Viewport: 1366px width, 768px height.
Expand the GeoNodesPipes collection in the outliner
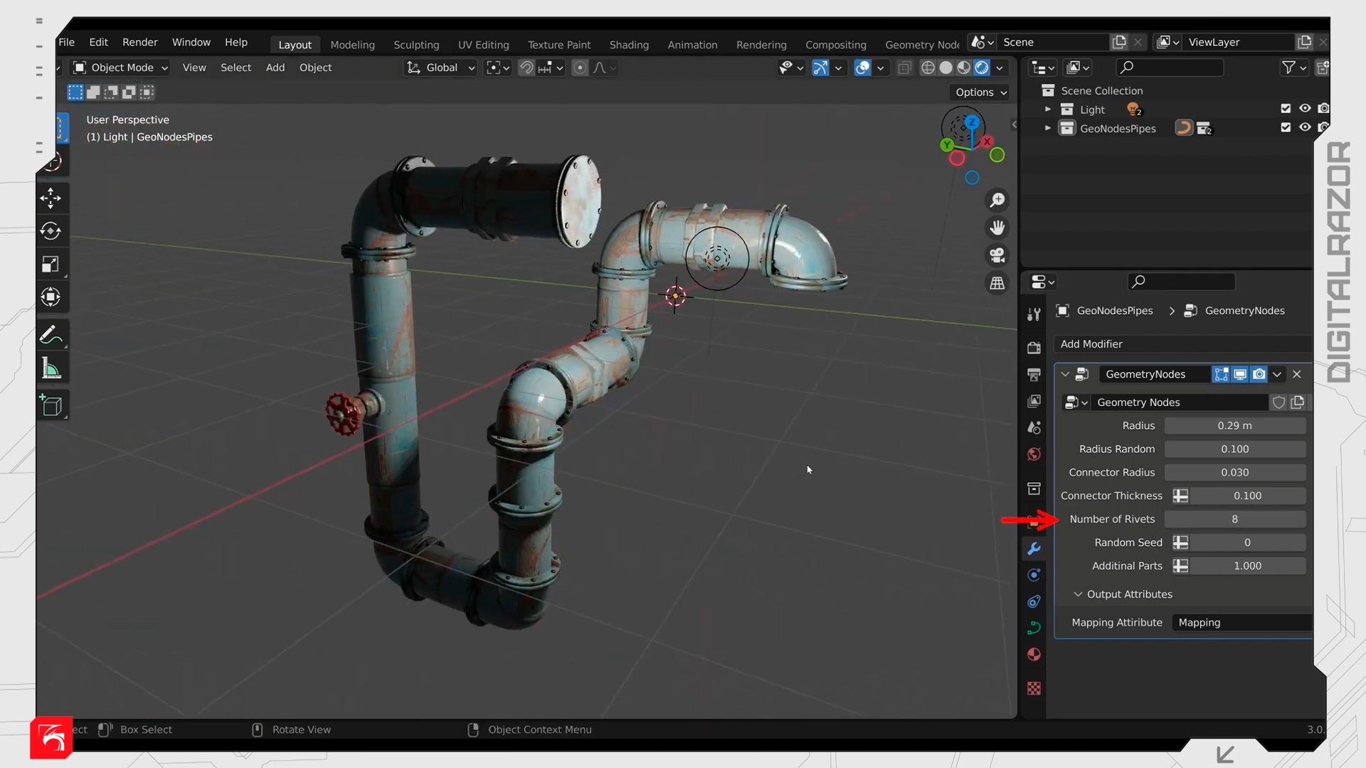(1047, 128)
